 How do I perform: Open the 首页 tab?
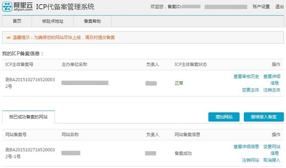click(17, 21)
